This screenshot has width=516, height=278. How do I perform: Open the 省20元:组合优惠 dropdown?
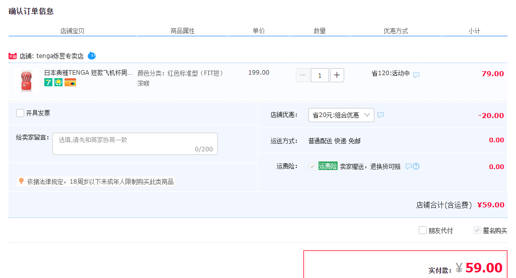(x=341, y=115)
